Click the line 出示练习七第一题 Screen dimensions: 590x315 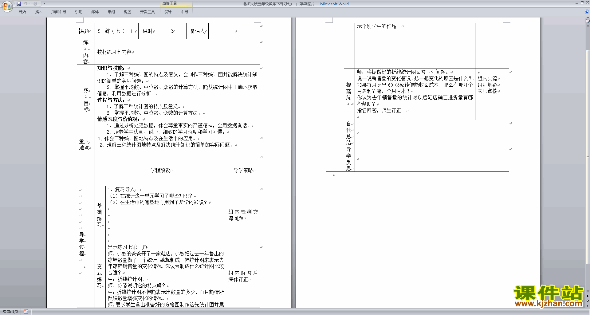(128, 247)
